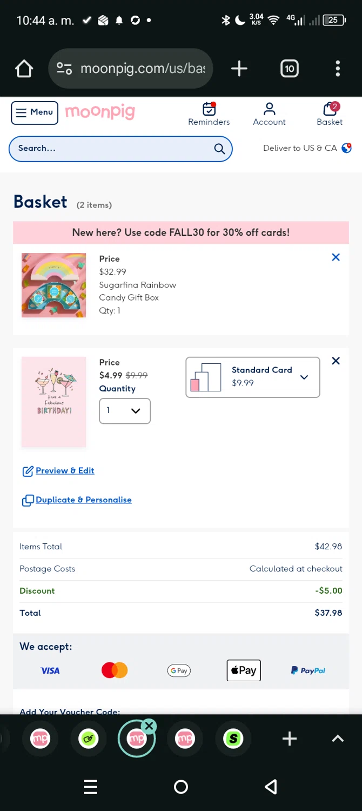Tap the browser home icon
362x811 pixels.
point(24,69)
